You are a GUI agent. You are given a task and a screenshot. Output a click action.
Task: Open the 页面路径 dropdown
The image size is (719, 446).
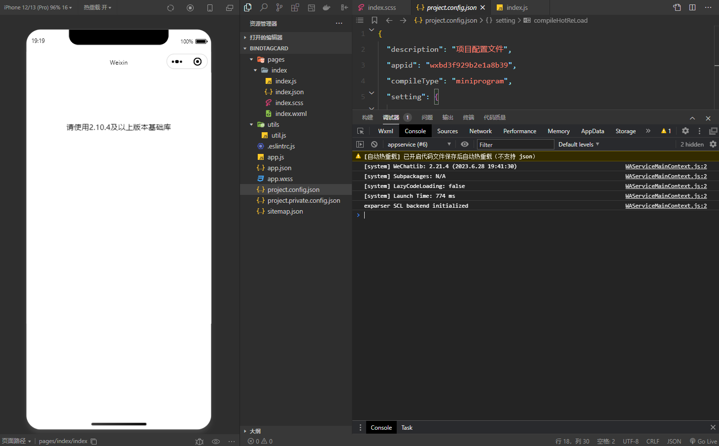click(x=16, y=441)
